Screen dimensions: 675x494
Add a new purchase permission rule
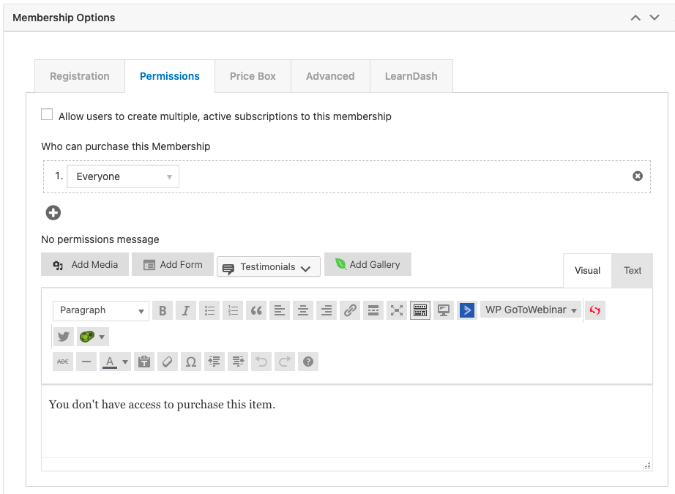pyautogui.click(x=53, y=213)
